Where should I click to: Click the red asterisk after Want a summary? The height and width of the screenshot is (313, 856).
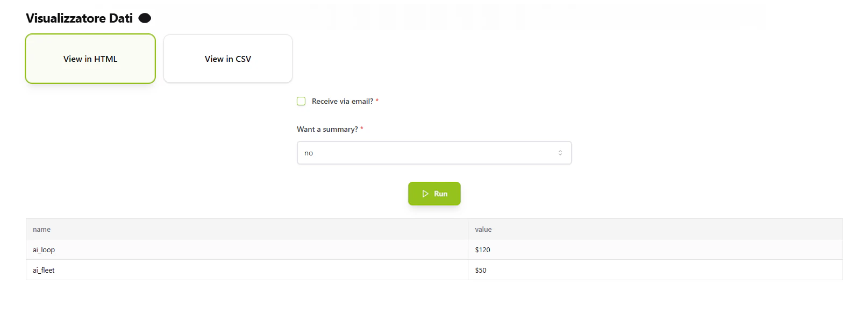pos(362,129)
